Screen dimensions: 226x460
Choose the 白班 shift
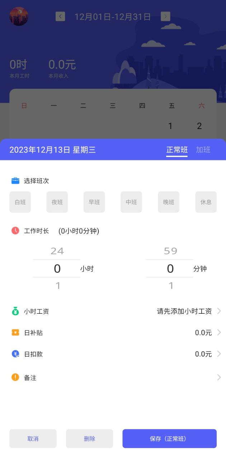point(20,202)
